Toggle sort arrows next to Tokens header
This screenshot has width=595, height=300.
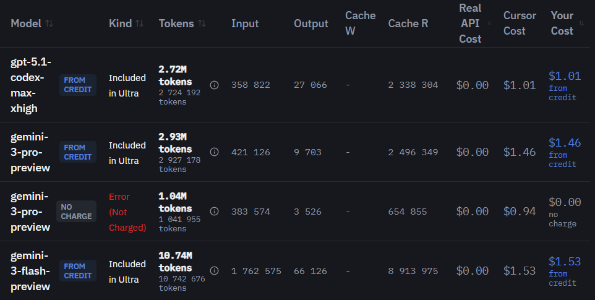click(202, 24)
